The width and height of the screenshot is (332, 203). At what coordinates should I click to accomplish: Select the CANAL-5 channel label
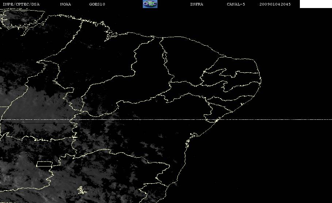[x=236, y=4]
